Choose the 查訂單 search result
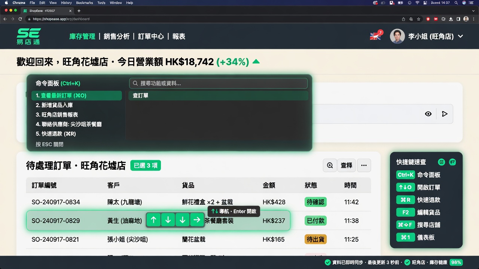Screen dimensions: 479x269 coord(218,96)
